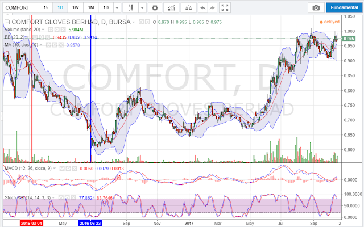Hide the COMFORT GLOVES BERHAD main series

coord(141,22)
